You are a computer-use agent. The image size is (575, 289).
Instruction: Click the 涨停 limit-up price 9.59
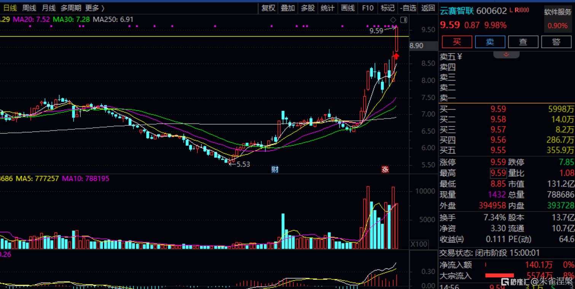(x=498, y=162)
